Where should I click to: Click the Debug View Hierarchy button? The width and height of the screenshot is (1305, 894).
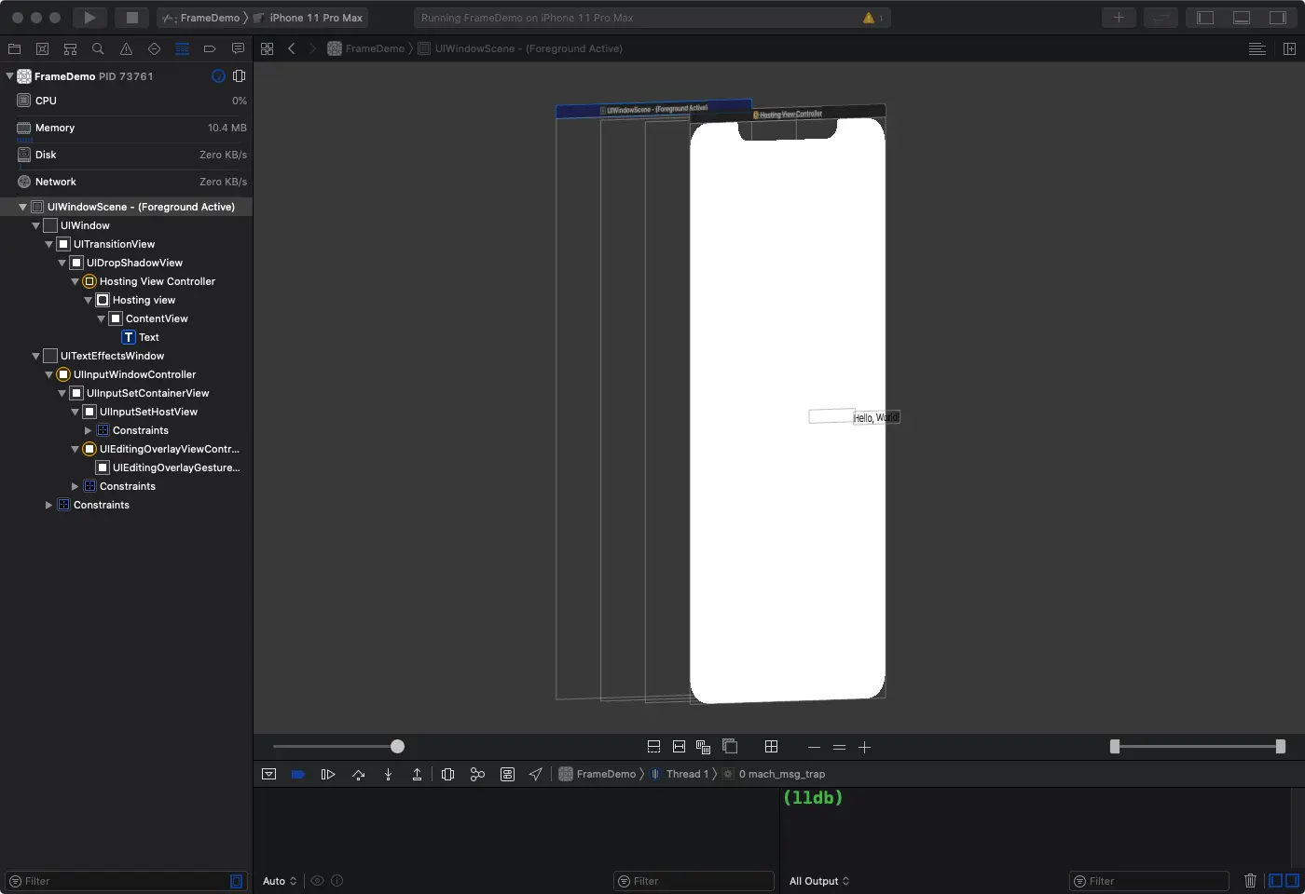447,774
